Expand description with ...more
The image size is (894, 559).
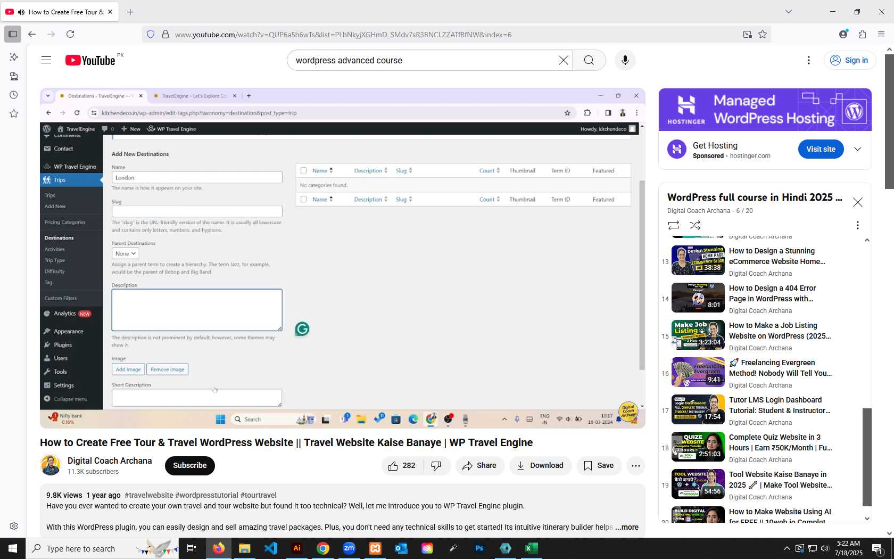click(627, 527)
